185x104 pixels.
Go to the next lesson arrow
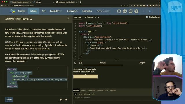66,100
